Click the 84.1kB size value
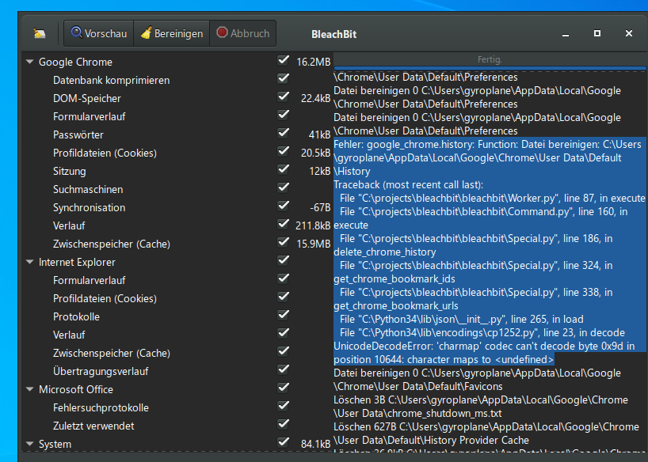This screenshot has height=462, width=648. click(x=316, y=445)
